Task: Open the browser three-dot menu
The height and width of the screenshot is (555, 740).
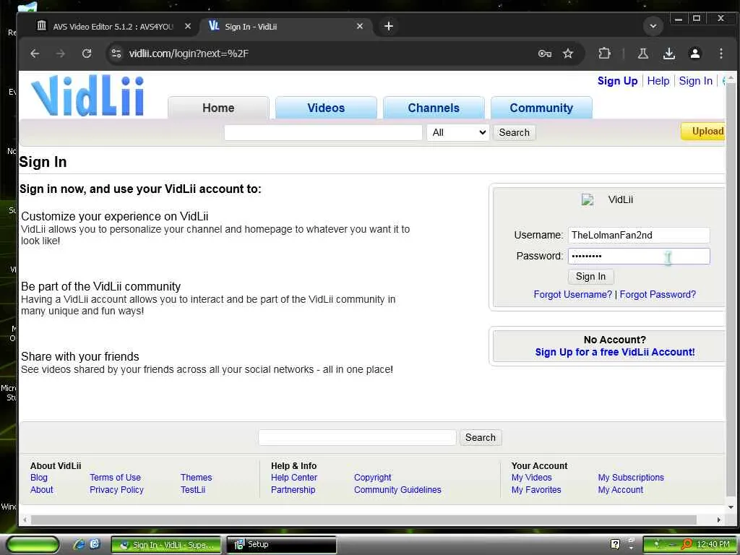Action: 720,53
